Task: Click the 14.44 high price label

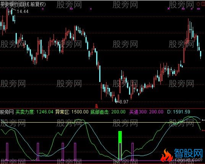Action: [x=23, y=11]
